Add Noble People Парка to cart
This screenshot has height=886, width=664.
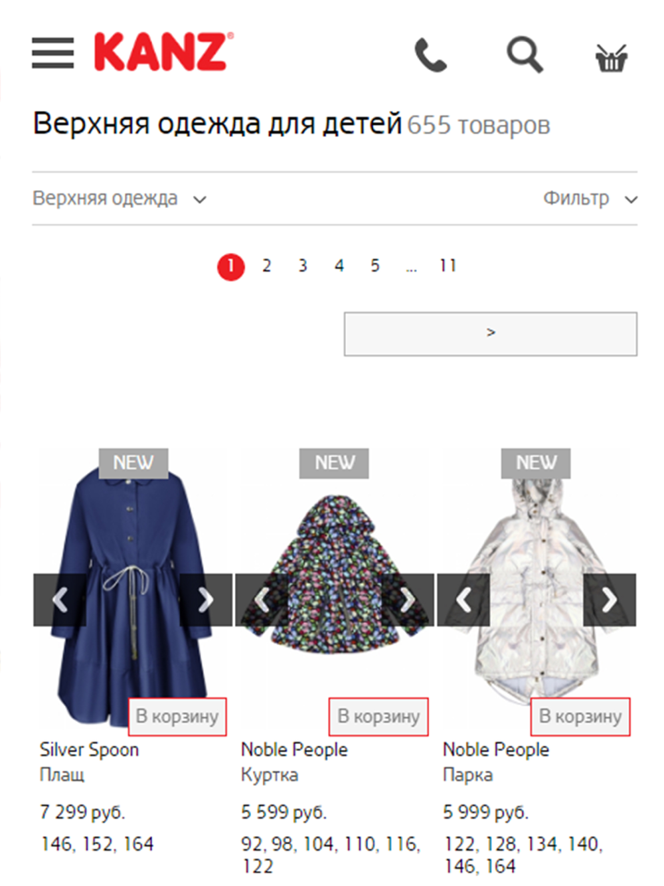tap(580, 717)
